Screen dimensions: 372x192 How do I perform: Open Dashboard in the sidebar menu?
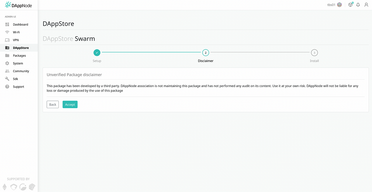(x=19, y=25)
